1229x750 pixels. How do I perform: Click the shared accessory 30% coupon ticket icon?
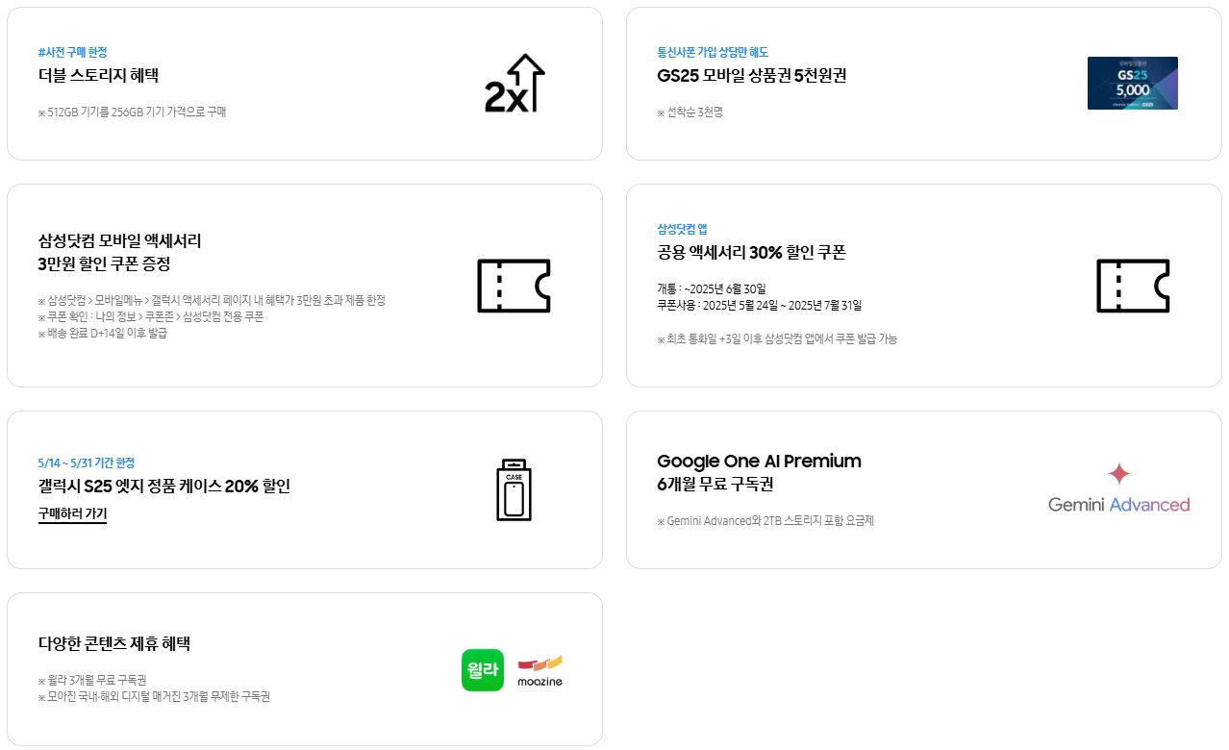pyautogui.click(x=1133, y=286)
